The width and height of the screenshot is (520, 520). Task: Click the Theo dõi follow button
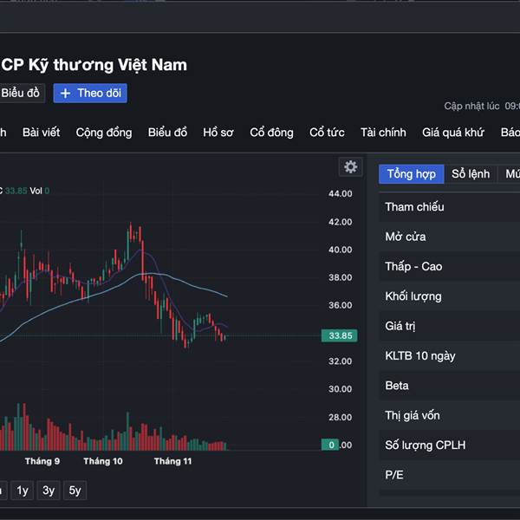click(x=90, y=93)
